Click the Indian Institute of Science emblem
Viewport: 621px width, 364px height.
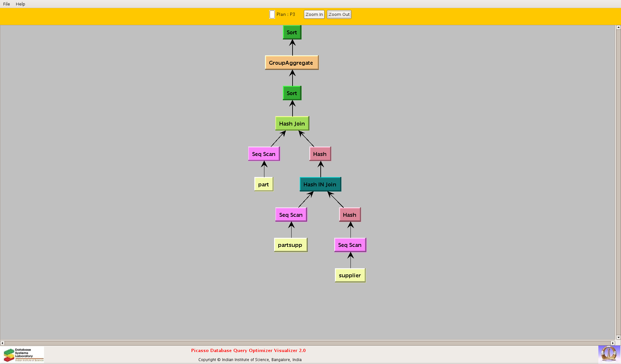[609, 354]
